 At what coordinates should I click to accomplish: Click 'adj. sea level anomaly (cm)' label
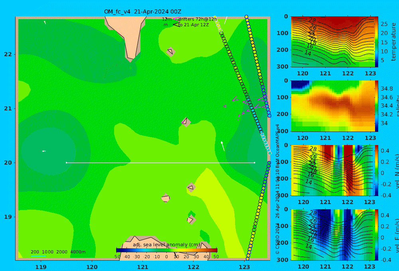tap(167, 245)
